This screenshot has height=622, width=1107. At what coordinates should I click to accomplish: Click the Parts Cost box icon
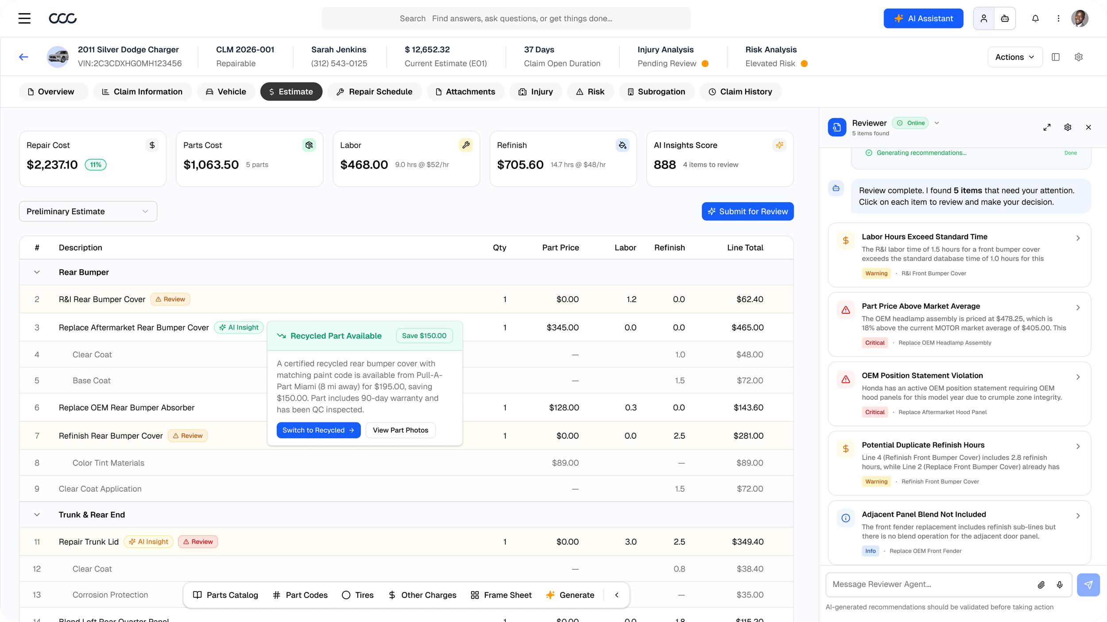[309, 145]
